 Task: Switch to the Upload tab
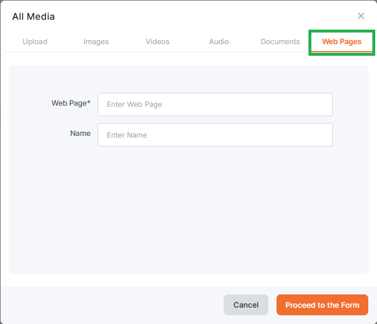[x=35, y=42]
